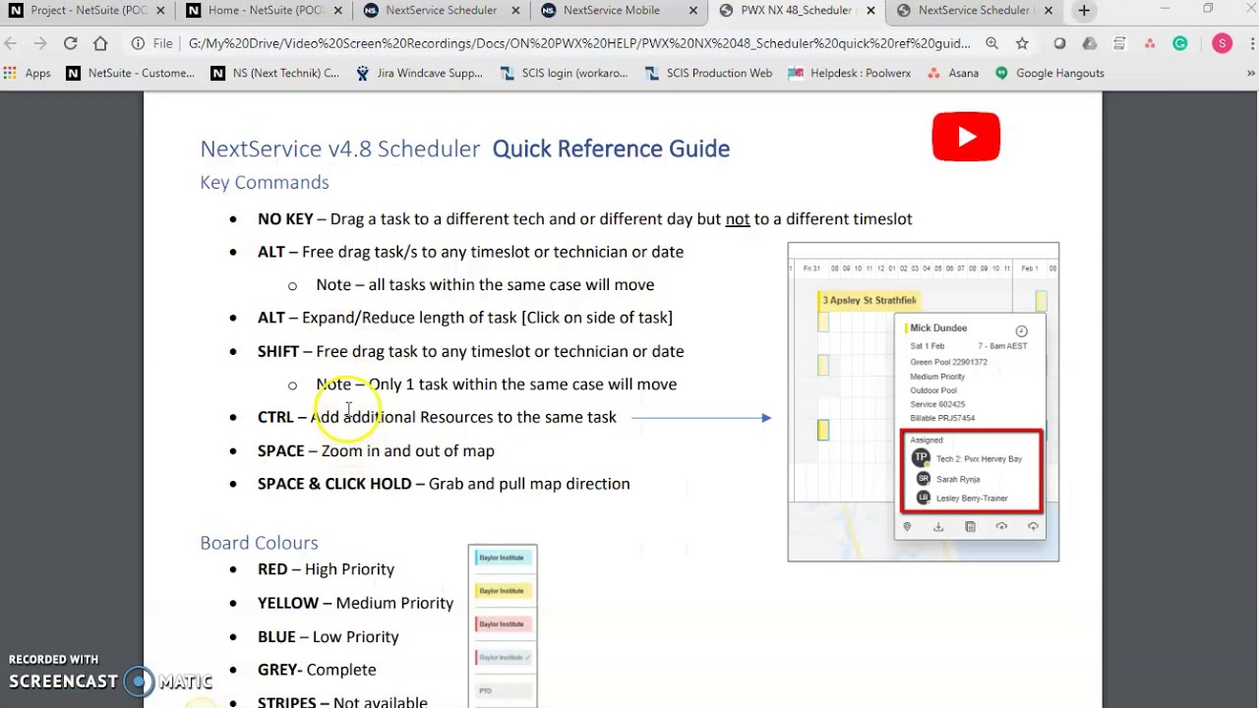Click the Key Commands heading
Viewport: 1259px width, 708px height.
[x=265, y=182]
